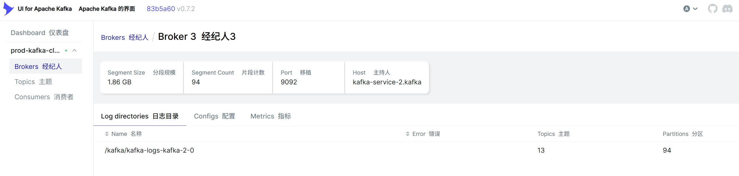Click the v0.7.2 version label

pos(186,9)
